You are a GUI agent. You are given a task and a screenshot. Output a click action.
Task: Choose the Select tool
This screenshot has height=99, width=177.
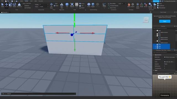pyautogui.click(x=2, y=5)
